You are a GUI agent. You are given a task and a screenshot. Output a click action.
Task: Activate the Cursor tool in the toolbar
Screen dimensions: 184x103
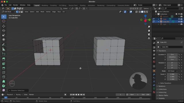tap(4, 21)
